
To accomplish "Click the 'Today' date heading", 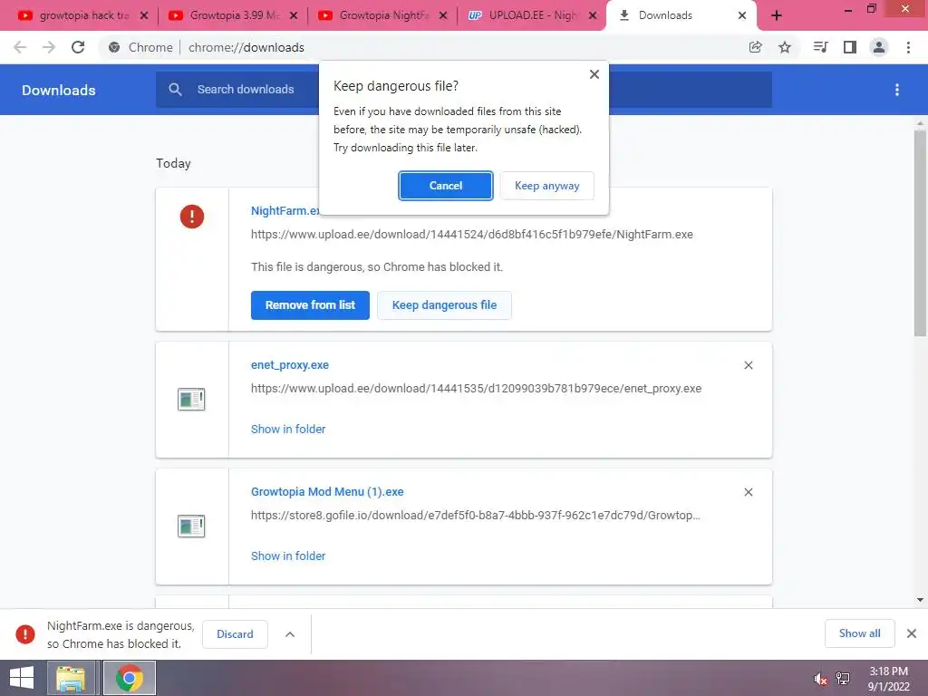I will coord(173,163).
